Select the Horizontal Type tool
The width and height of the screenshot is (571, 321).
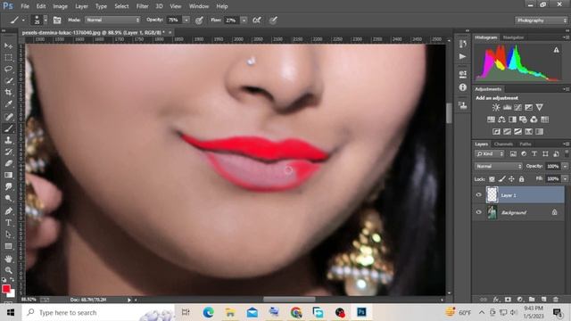8,222
